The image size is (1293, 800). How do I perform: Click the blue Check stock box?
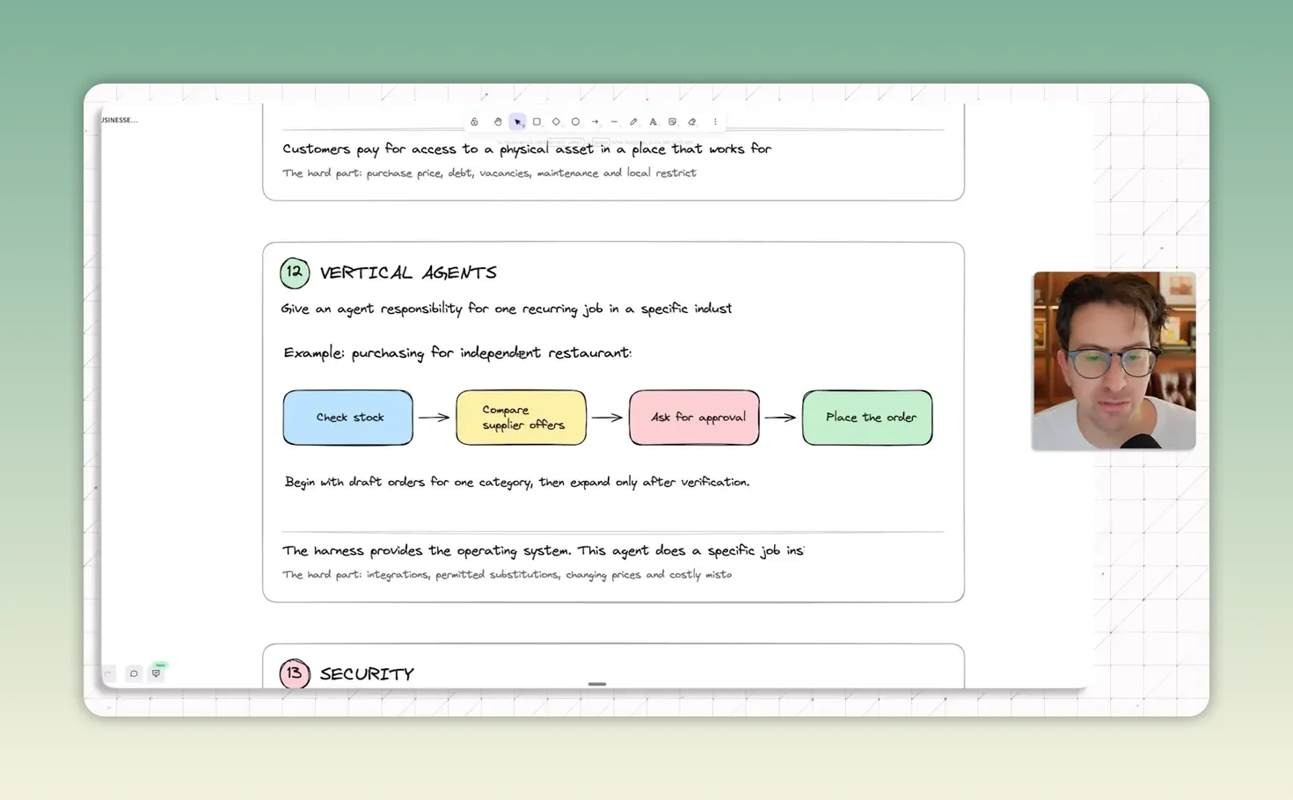coord(348,418)
